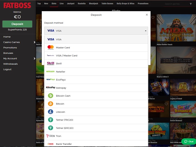
Task: Open the Promotions tab in top bar
Action: [143, 3]
